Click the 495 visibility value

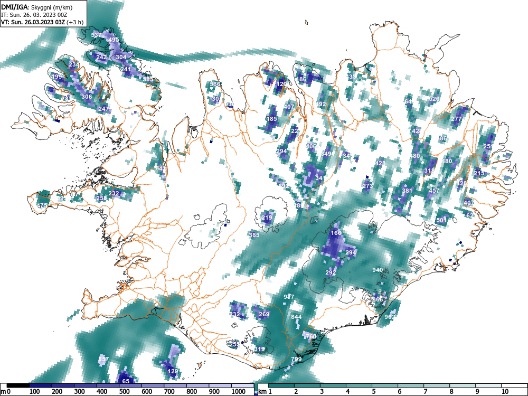tap(114, 40)
